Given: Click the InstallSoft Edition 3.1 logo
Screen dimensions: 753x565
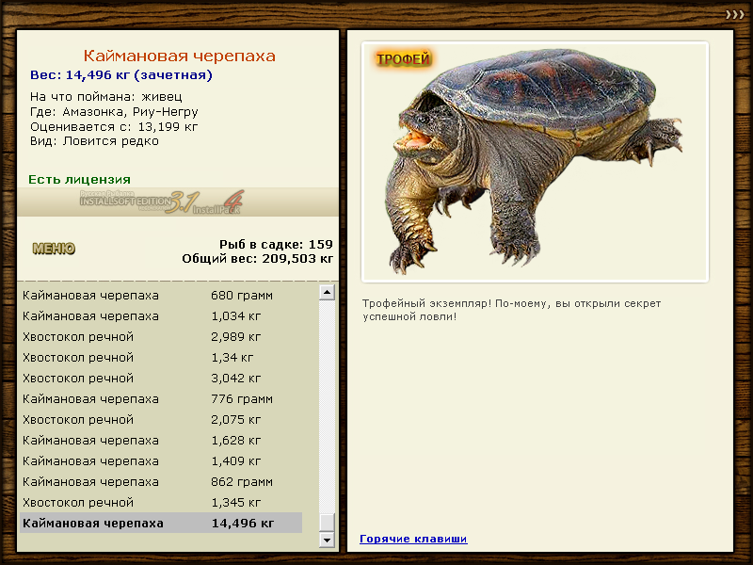Looking at the screenshot, I should click(162, 202).
